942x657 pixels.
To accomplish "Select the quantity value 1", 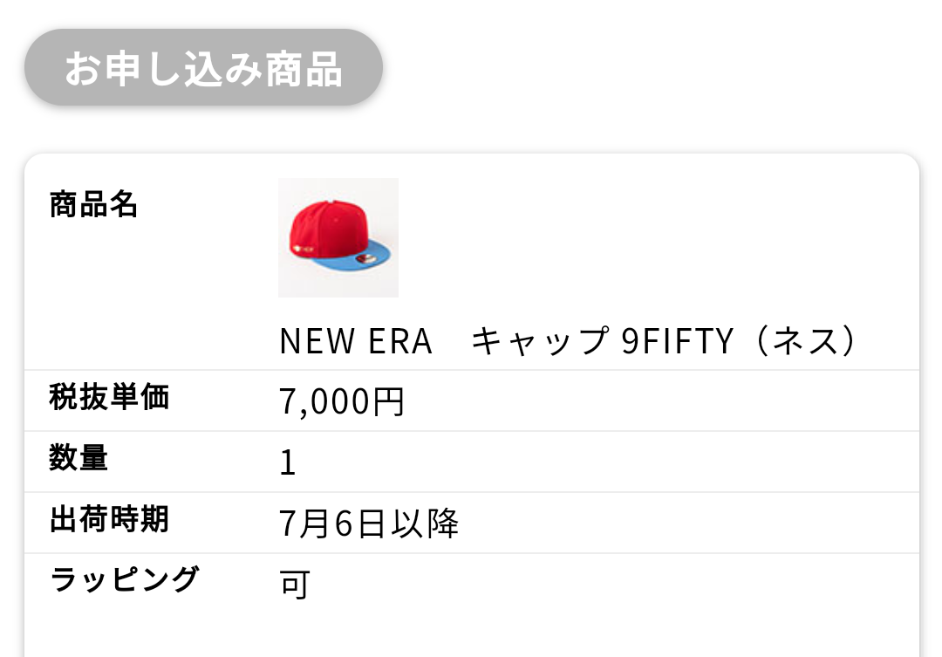I will tap(288, 463).
